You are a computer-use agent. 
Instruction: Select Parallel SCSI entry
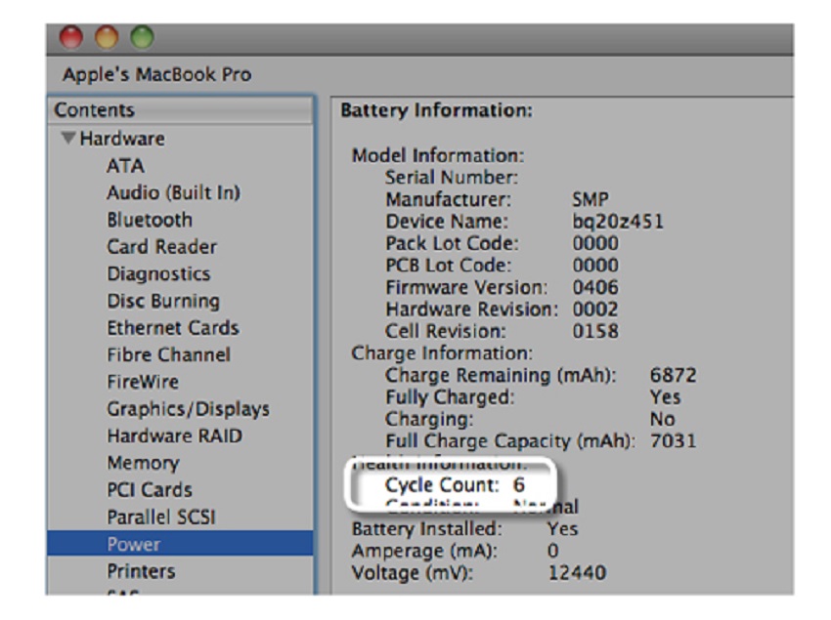(x=161, y=517)
